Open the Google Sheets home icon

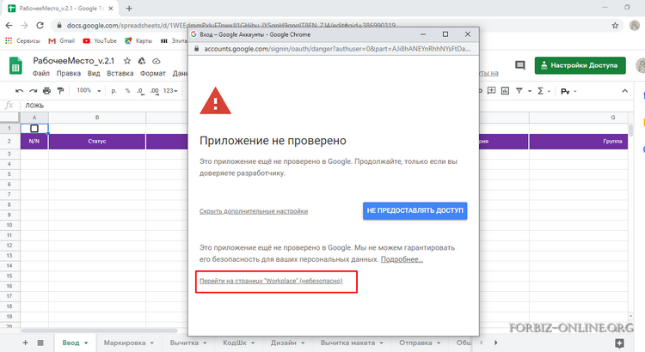[x=15, y=66]
